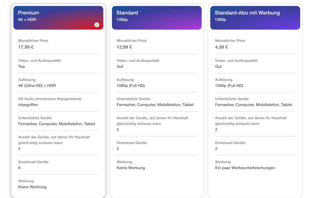Click Inbegriffen under 3D-Audio
Screen dimensions: 309x198
click(x=28, y=105)
